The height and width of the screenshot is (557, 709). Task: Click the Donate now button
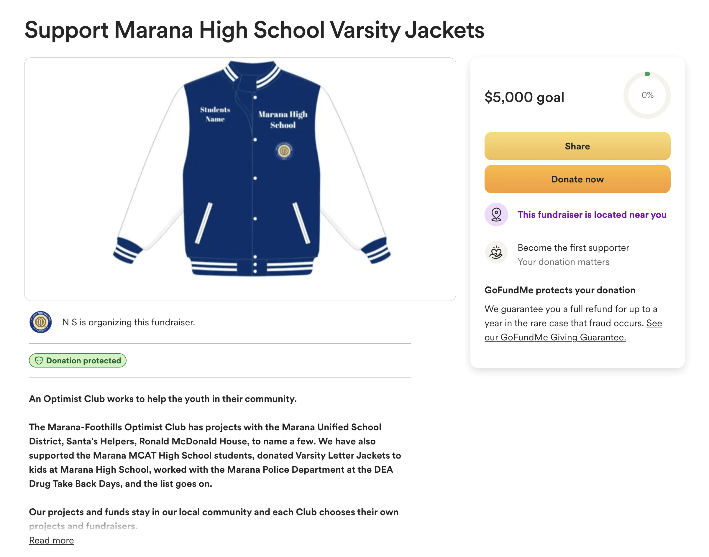pos(577,179)
